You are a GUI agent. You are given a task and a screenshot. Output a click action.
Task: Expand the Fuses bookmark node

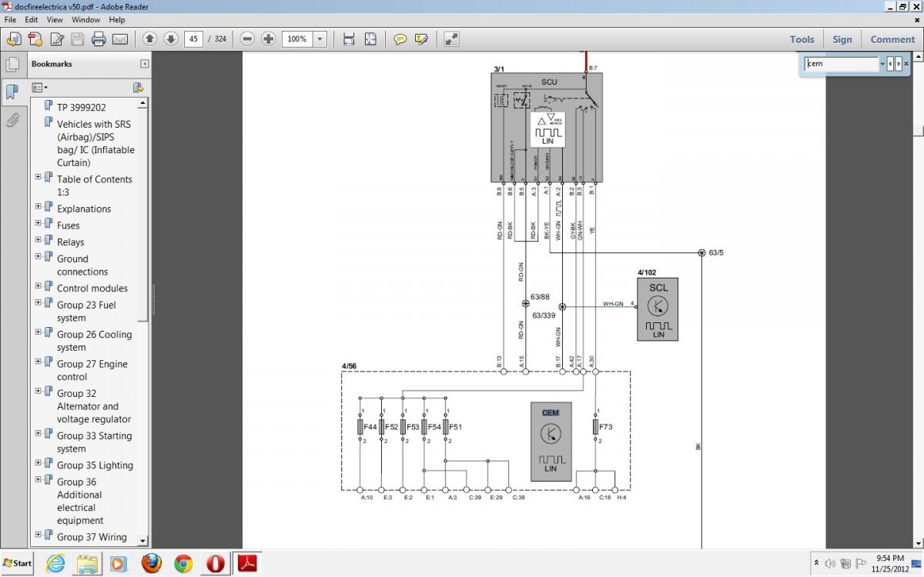coord(38,223)
